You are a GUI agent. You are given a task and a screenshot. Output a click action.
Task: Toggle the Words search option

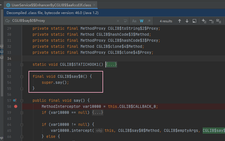[142, 21]
